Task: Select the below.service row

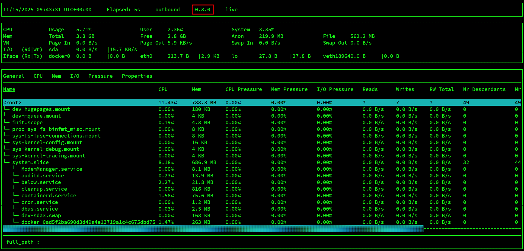Action: pos(41,182)
